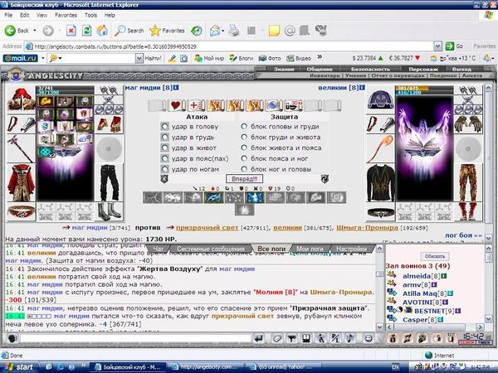Expand the taskbar quick launch chevron
498x373 pixels.
click(84, 366)
